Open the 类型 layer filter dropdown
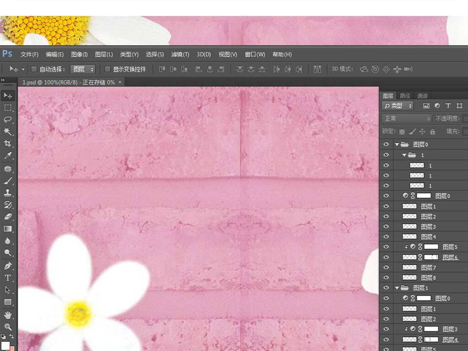 pos(398,106)
